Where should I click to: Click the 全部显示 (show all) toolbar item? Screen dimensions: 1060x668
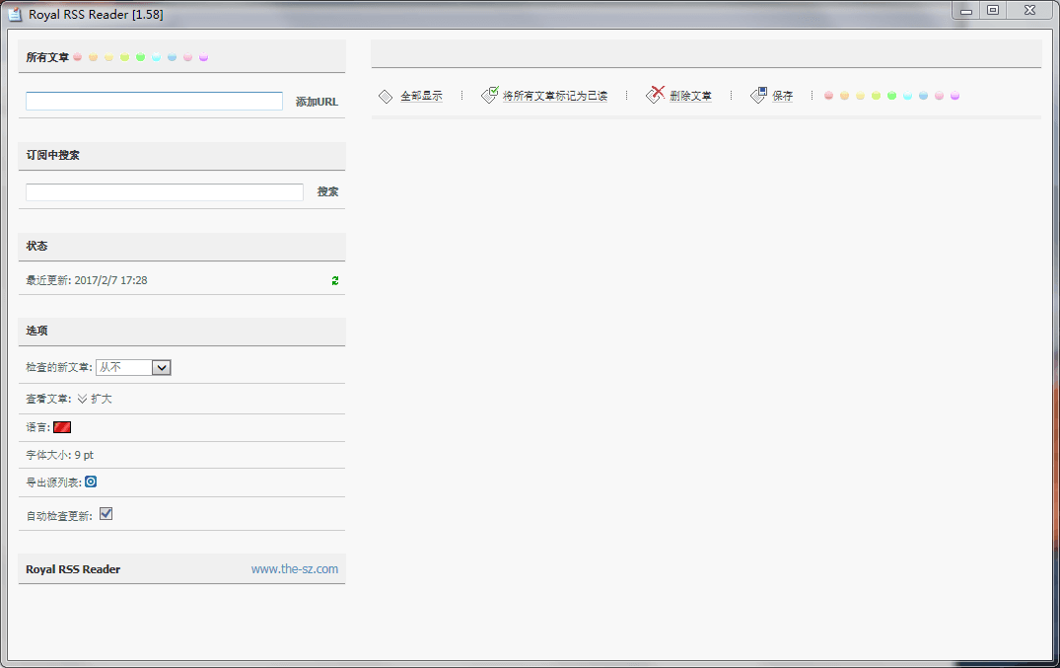tap(411, 96)
